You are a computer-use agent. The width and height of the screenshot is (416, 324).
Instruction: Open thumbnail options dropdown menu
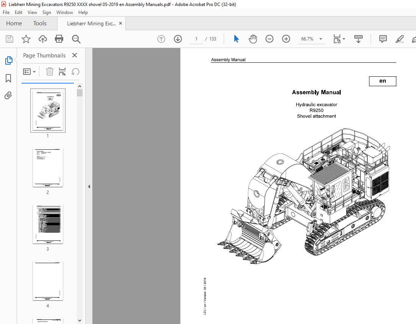(x=29, y=71)
